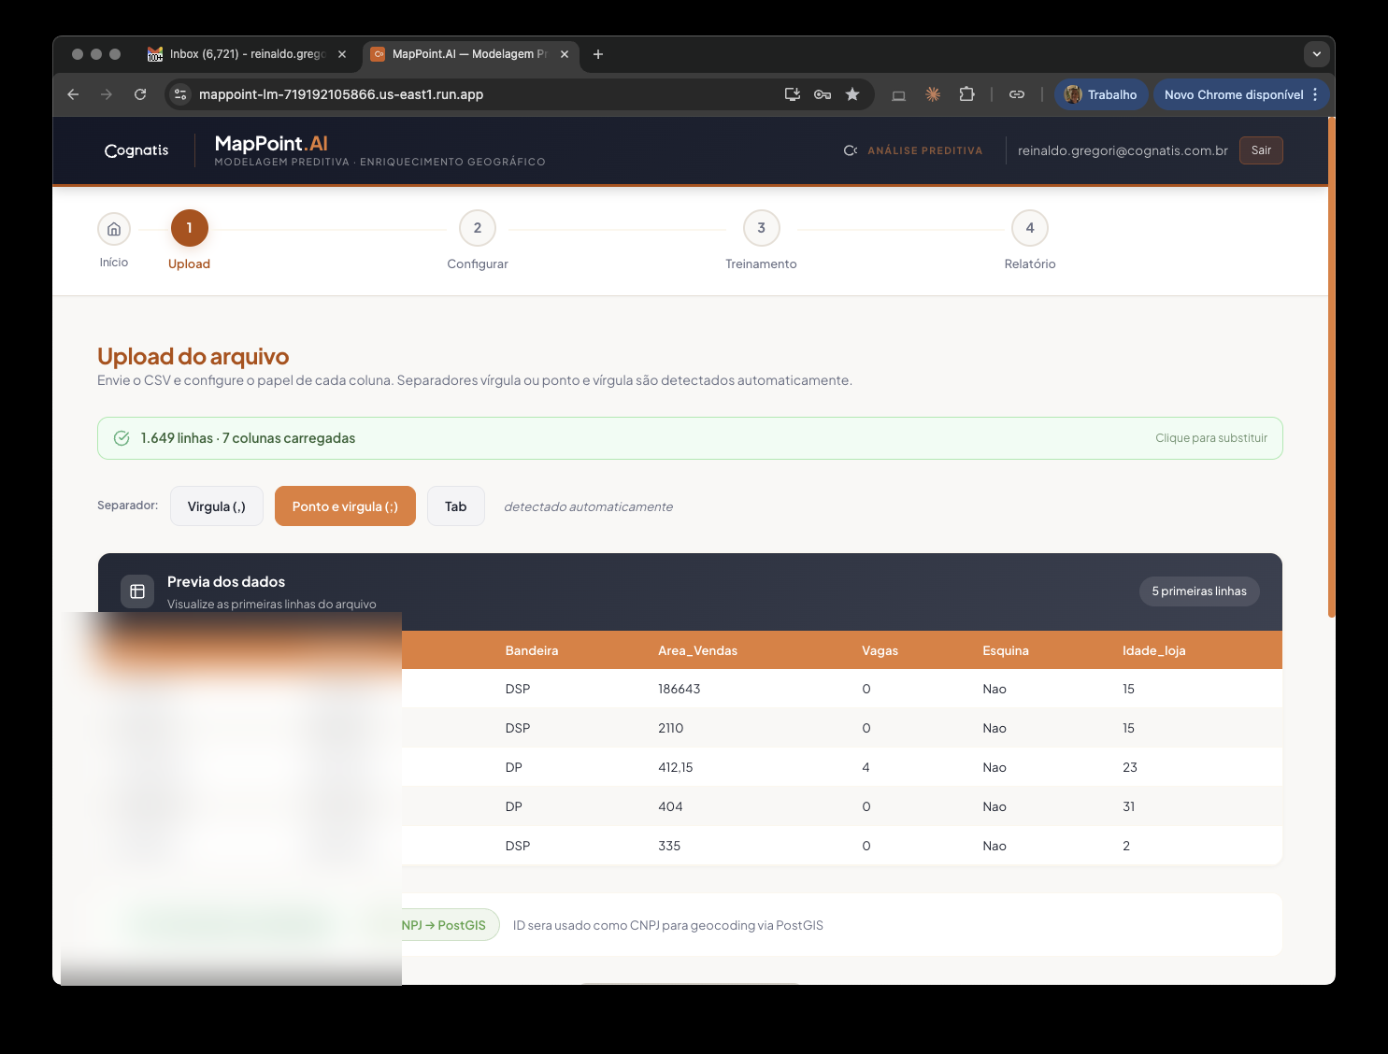Select the MapPoint.AI browser tab

click(470, 54)
